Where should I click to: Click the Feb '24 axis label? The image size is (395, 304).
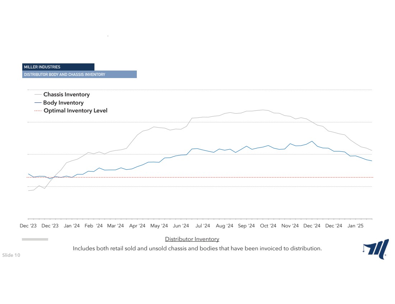pos(94,226)
